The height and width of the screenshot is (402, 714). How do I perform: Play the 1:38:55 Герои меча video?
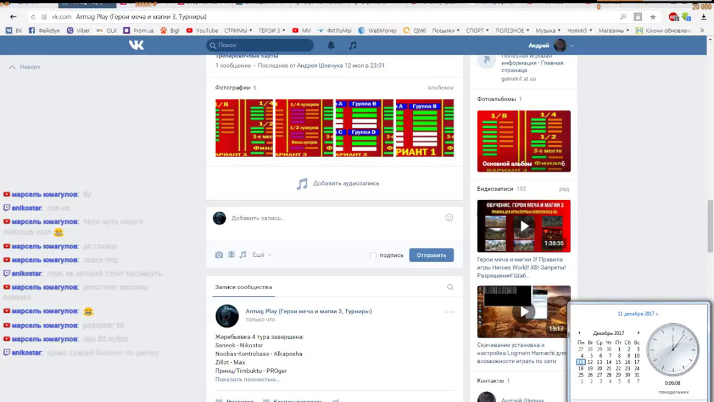point(524,226)
